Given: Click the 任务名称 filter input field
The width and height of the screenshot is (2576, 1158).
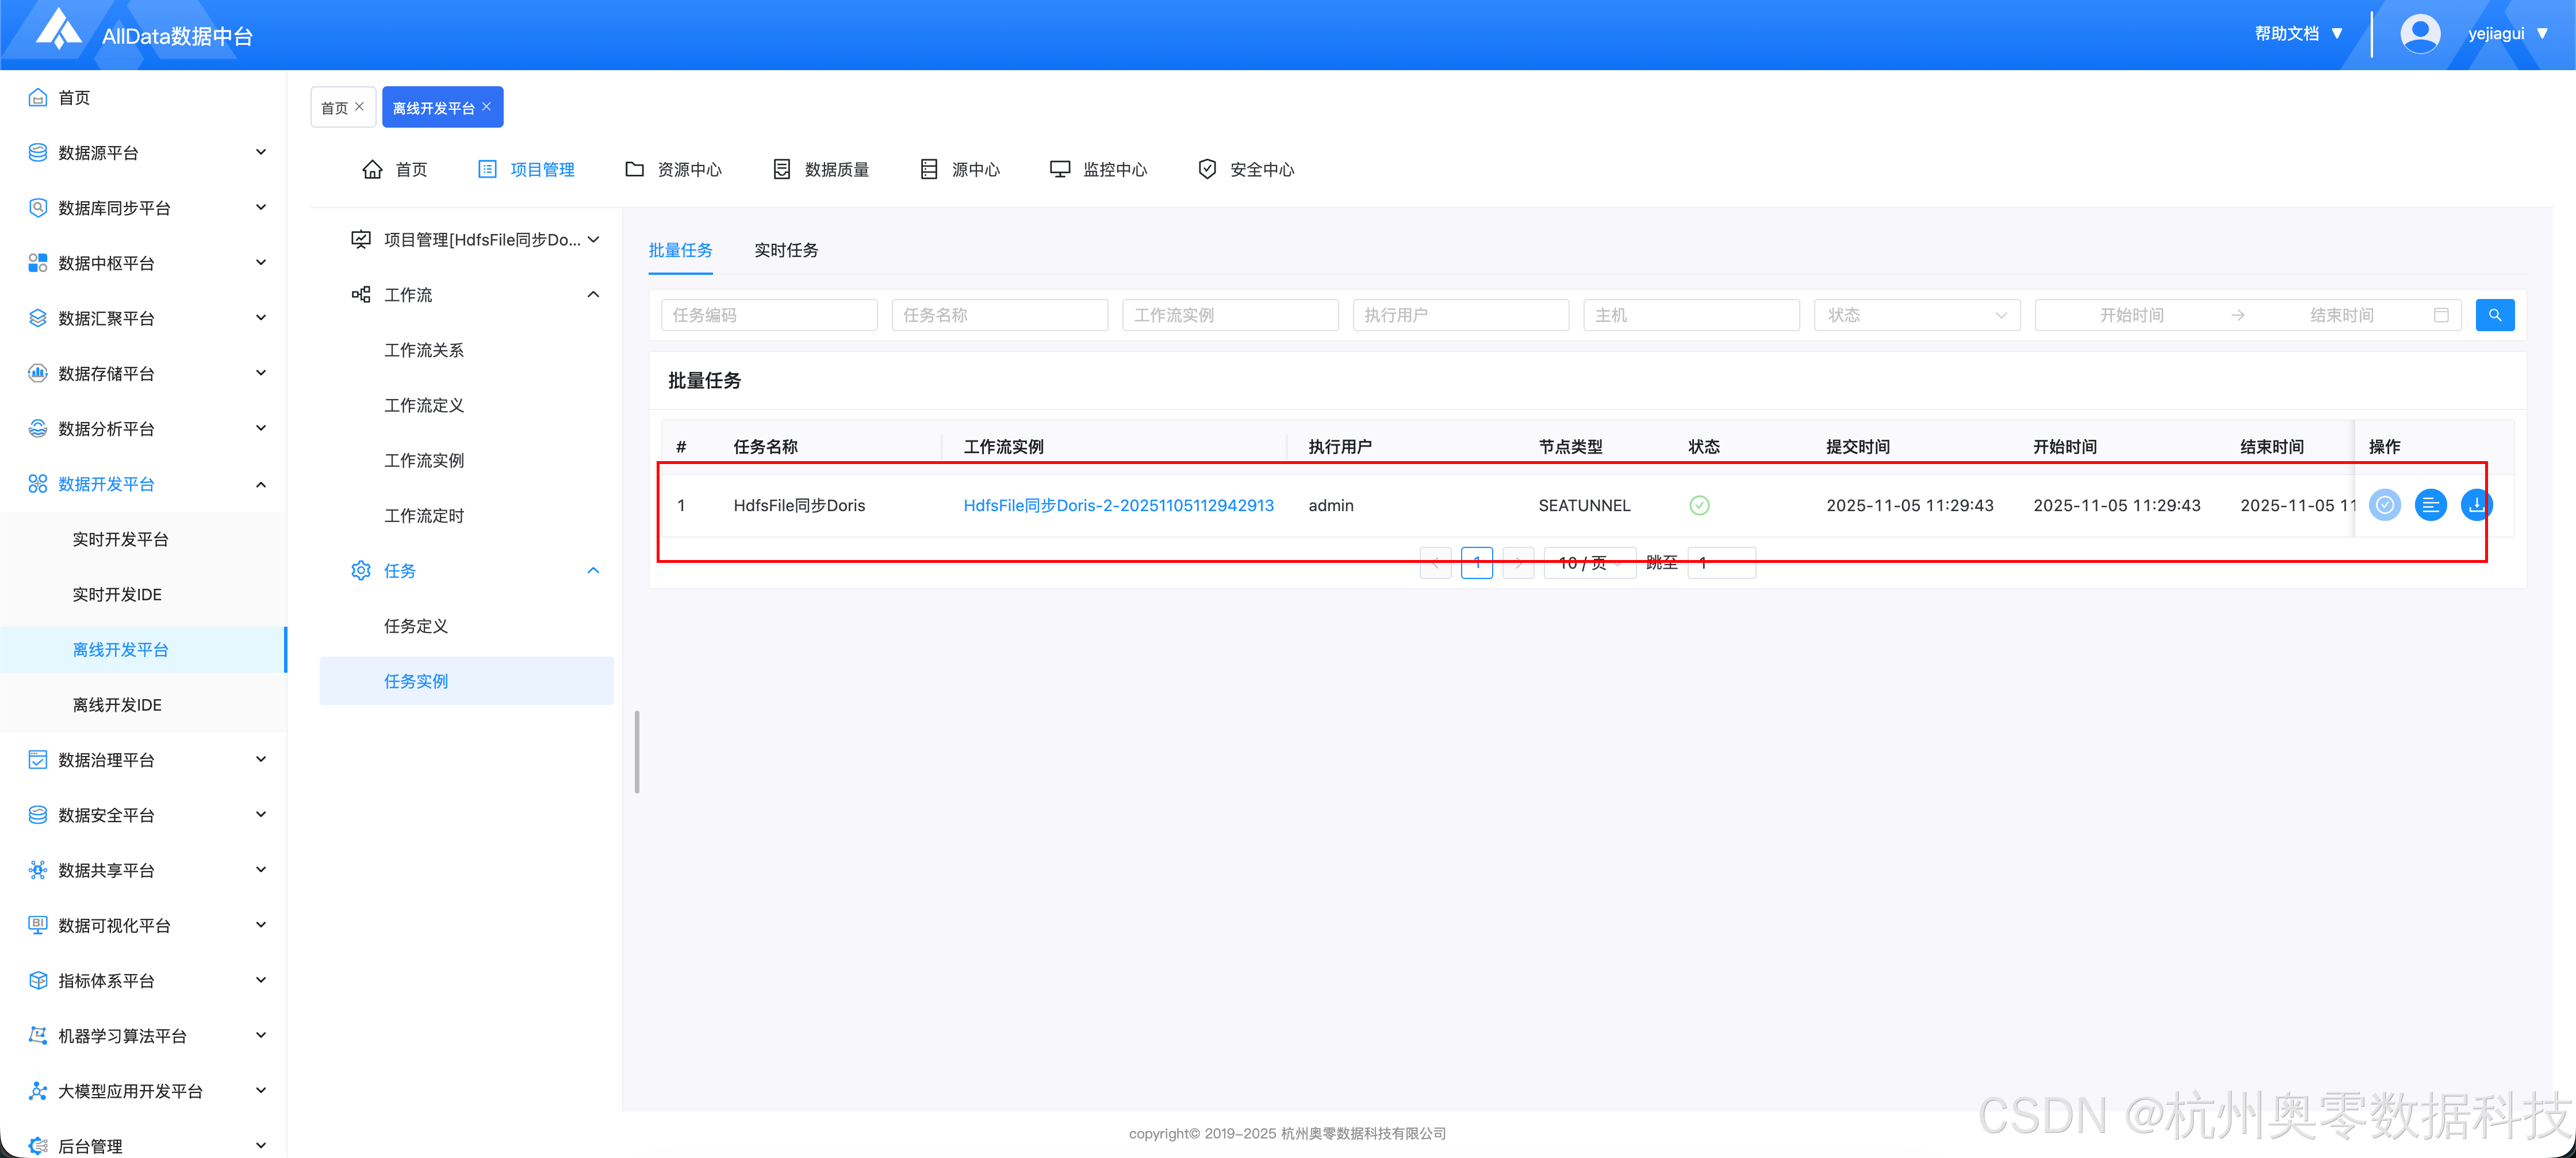Looking at the screenshot, I should coord(999,315).
